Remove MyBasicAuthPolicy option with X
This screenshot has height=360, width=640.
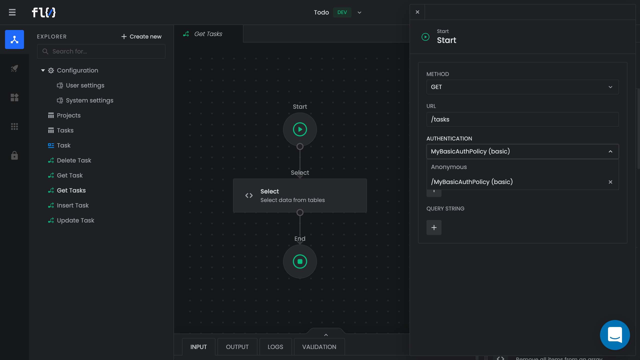click(610, 182)
